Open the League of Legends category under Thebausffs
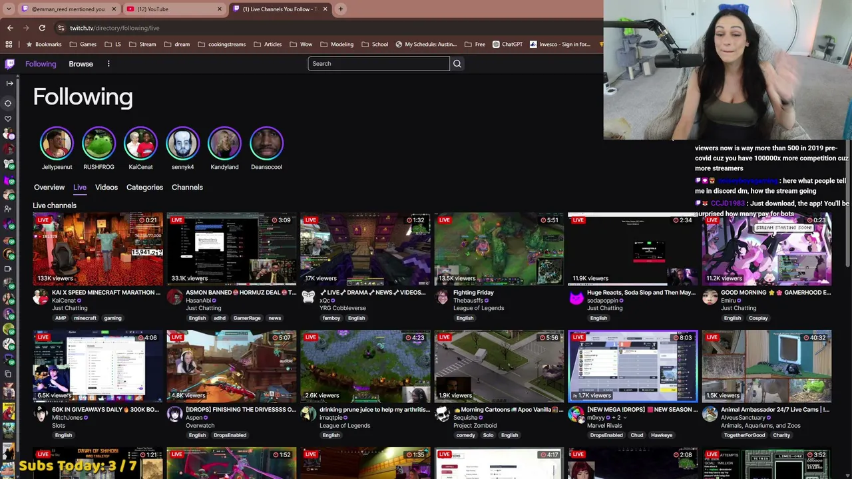Screen dimensions: 852x479 coord(479,308)
